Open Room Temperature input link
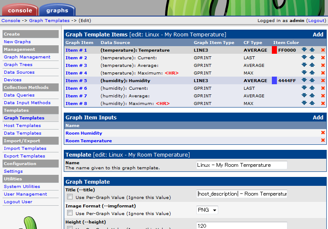This screenshot has width=328, height=229. [89, 141]
